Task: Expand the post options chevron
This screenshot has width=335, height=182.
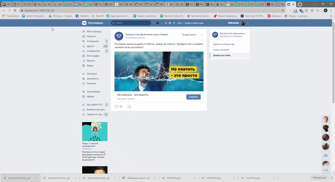Action: tap(202, 35)
